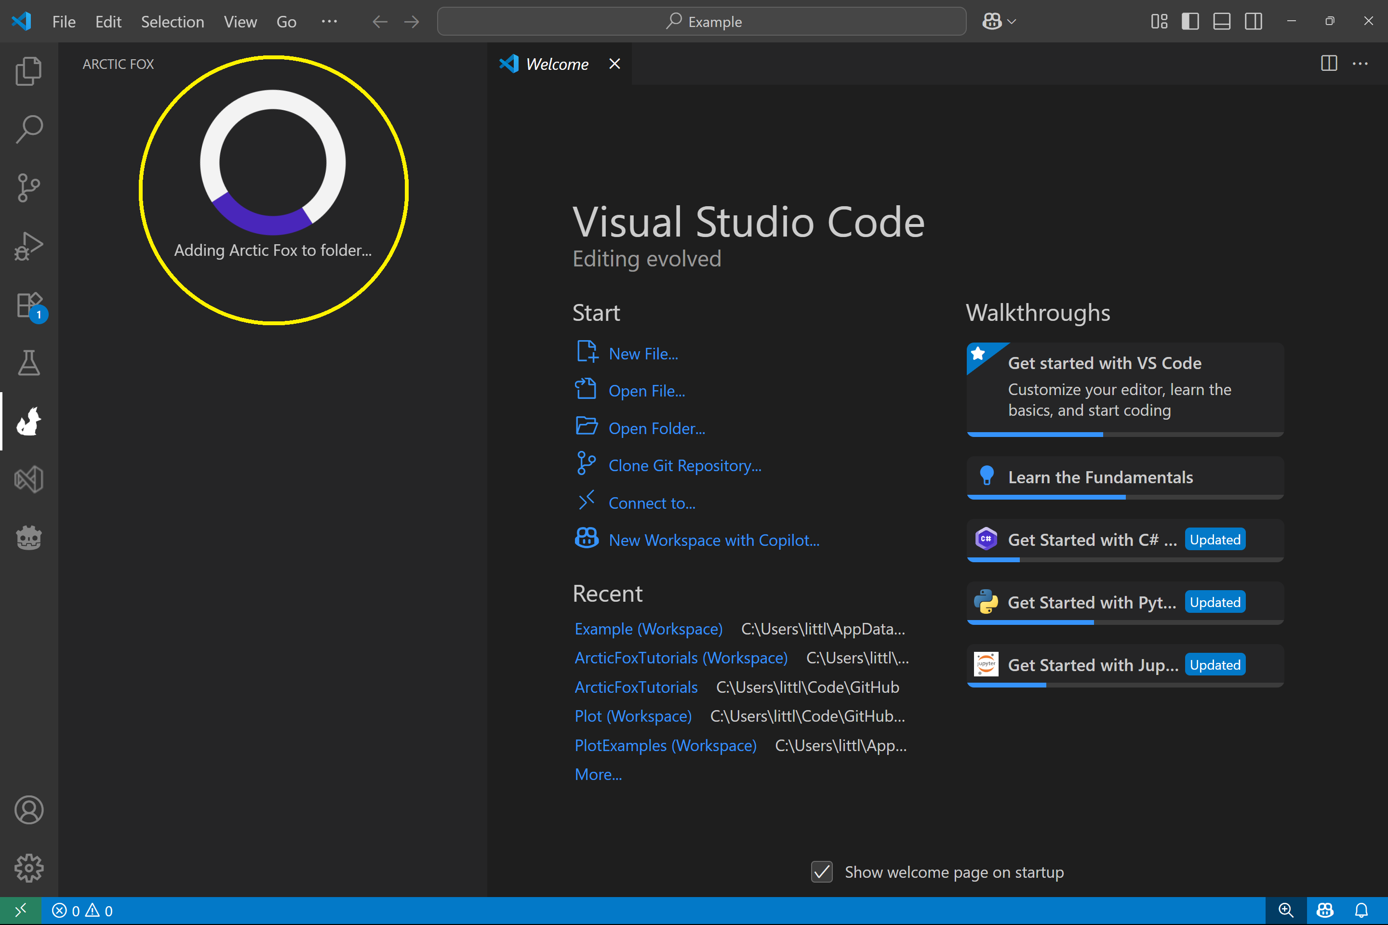Open the Godot robot icon view
The width and height of the screenshot is (1388, 925).
[x=29, y=538]
